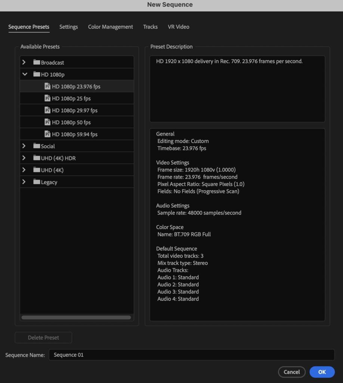
Task: Click the 'Audio 2: Standard' line
Action: click(x=178, y=285)
